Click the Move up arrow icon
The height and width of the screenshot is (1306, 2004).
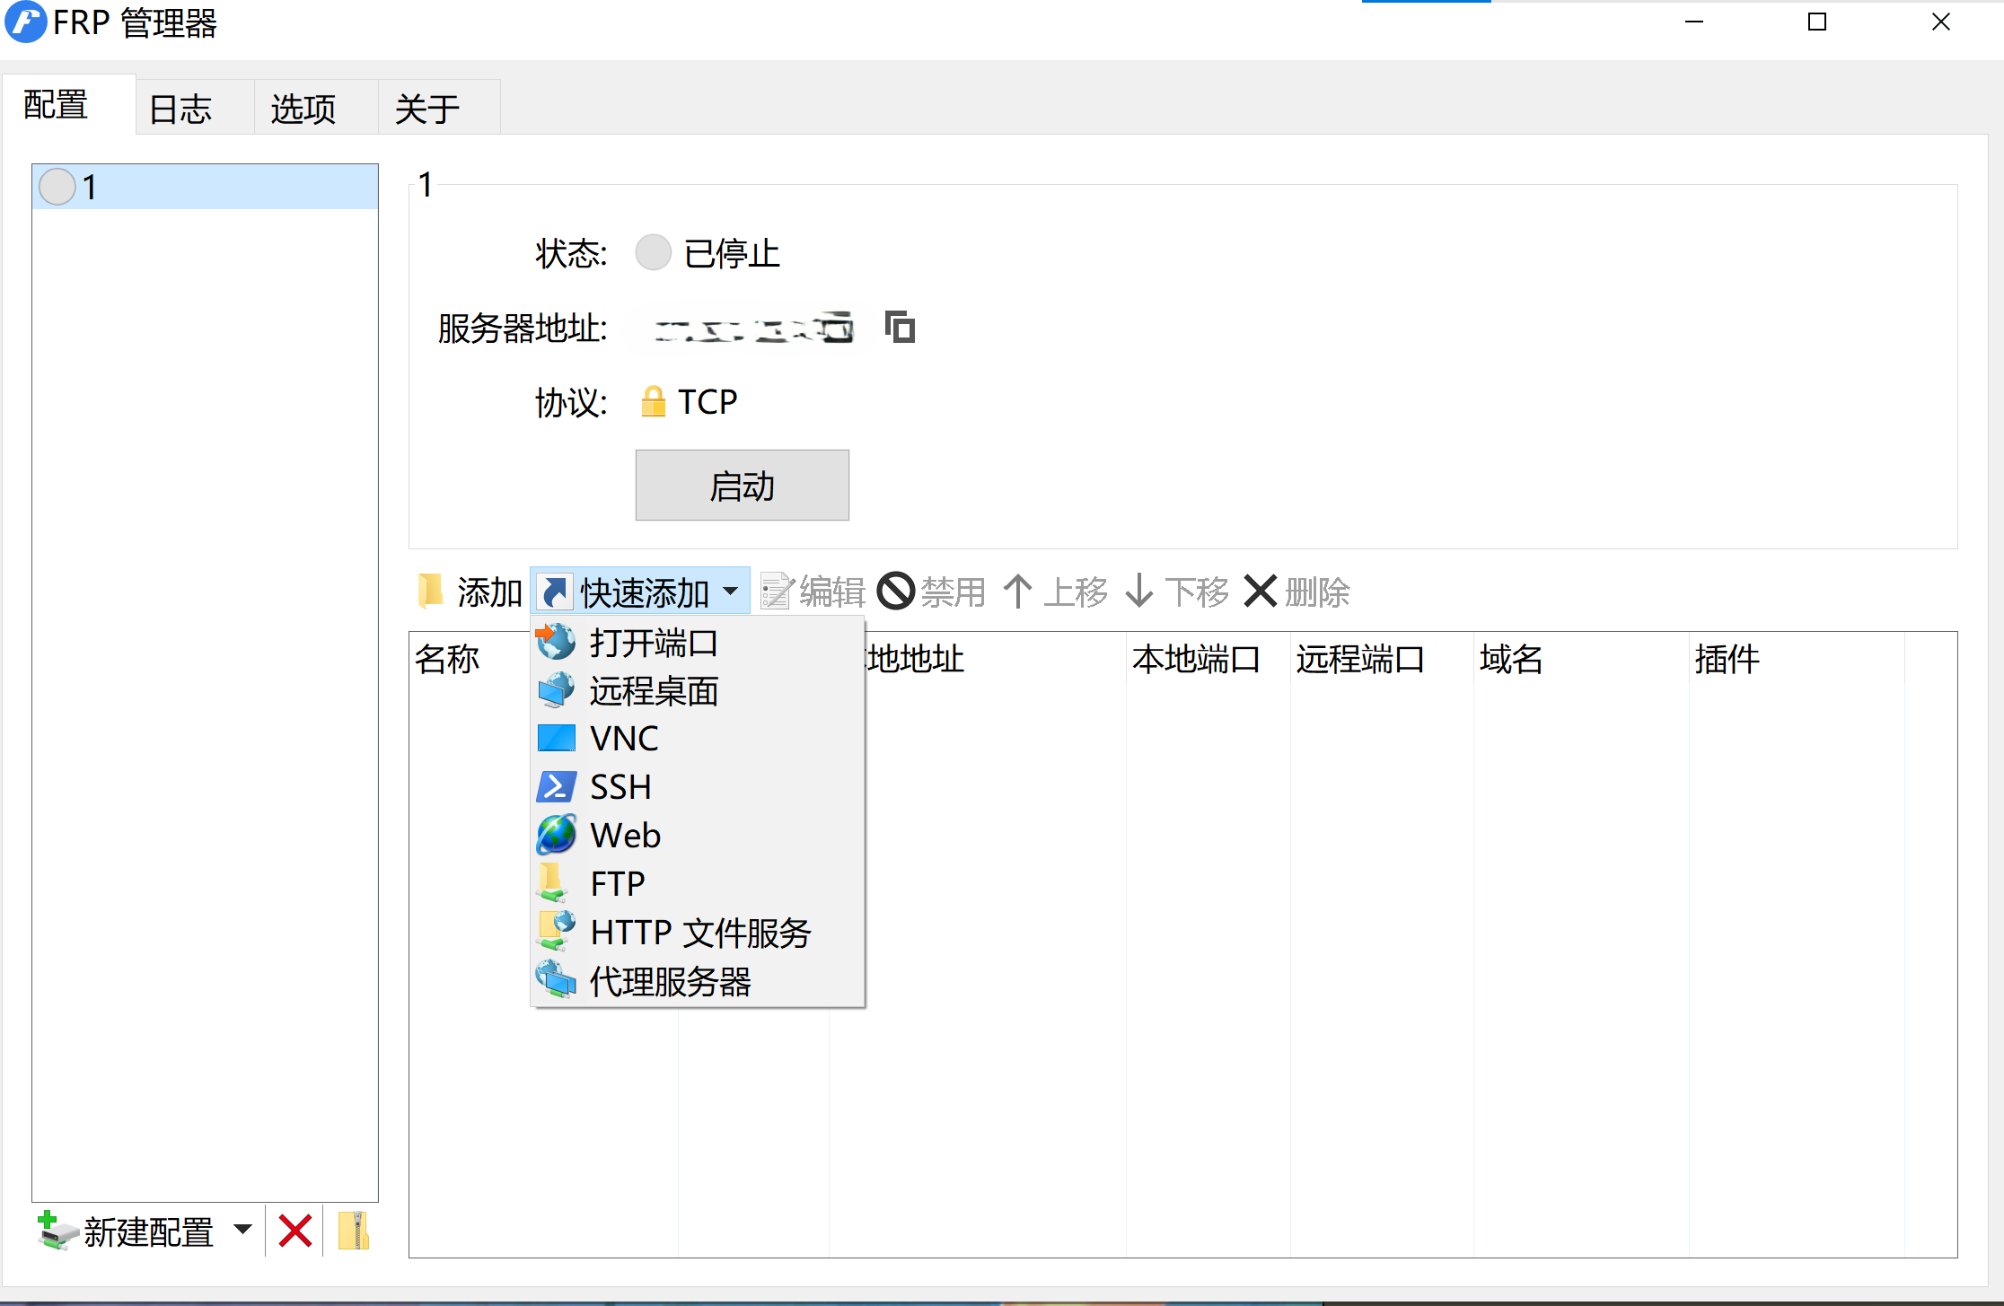tap(1017, 592)
